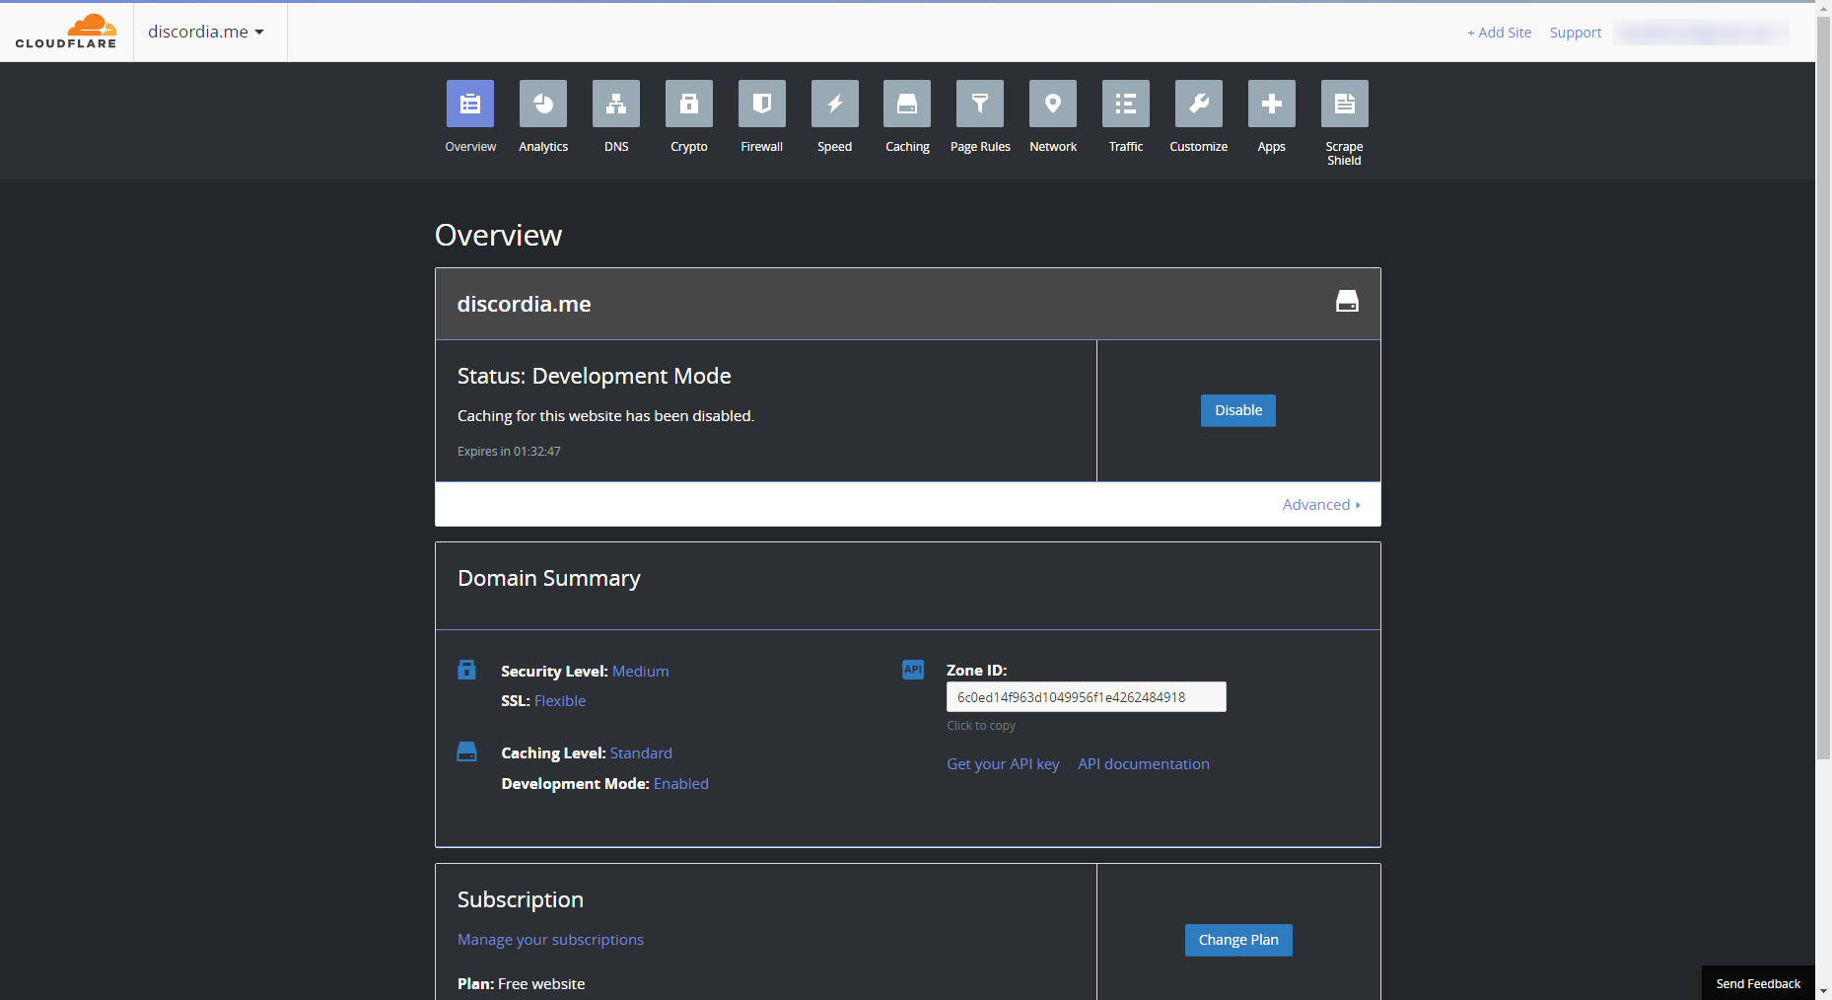Click Manage your subscriptions link
The height and width of the screenshot is (1000, 1832).
(550, 940)
